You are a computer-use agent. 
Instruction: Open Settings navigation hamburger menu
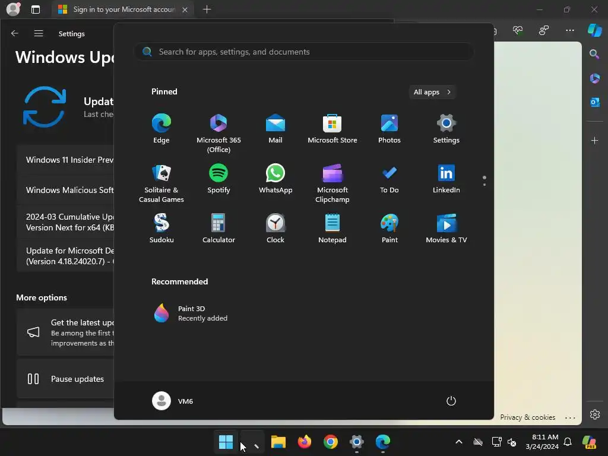39,34
